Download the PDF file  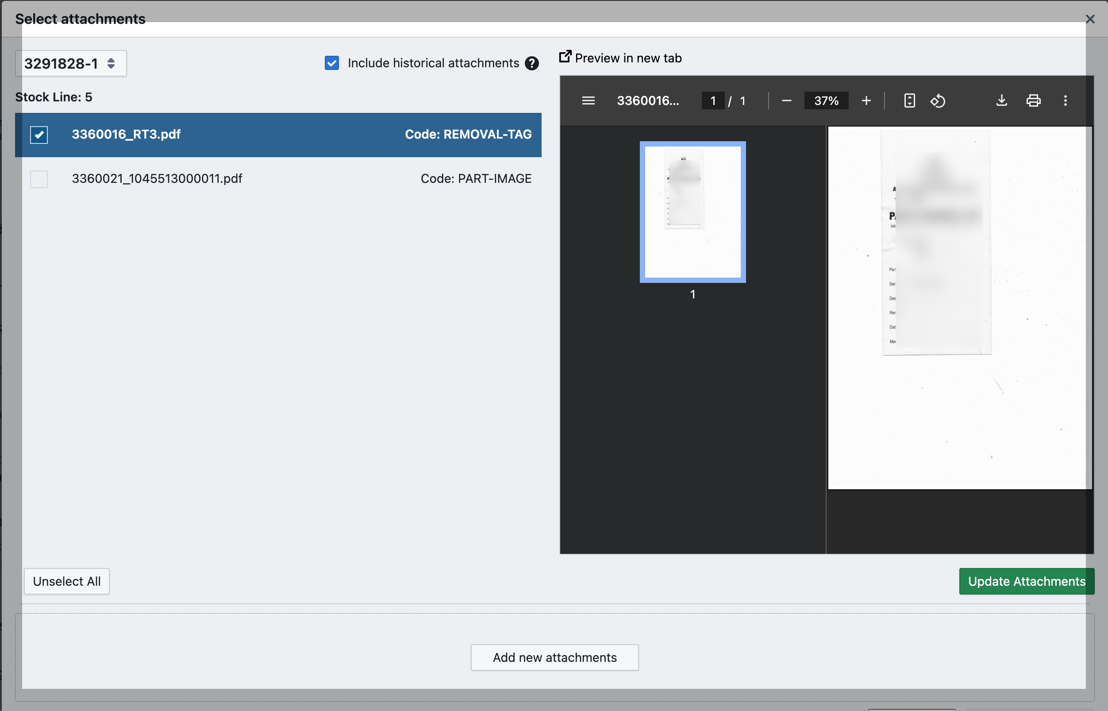point(1001,100)
